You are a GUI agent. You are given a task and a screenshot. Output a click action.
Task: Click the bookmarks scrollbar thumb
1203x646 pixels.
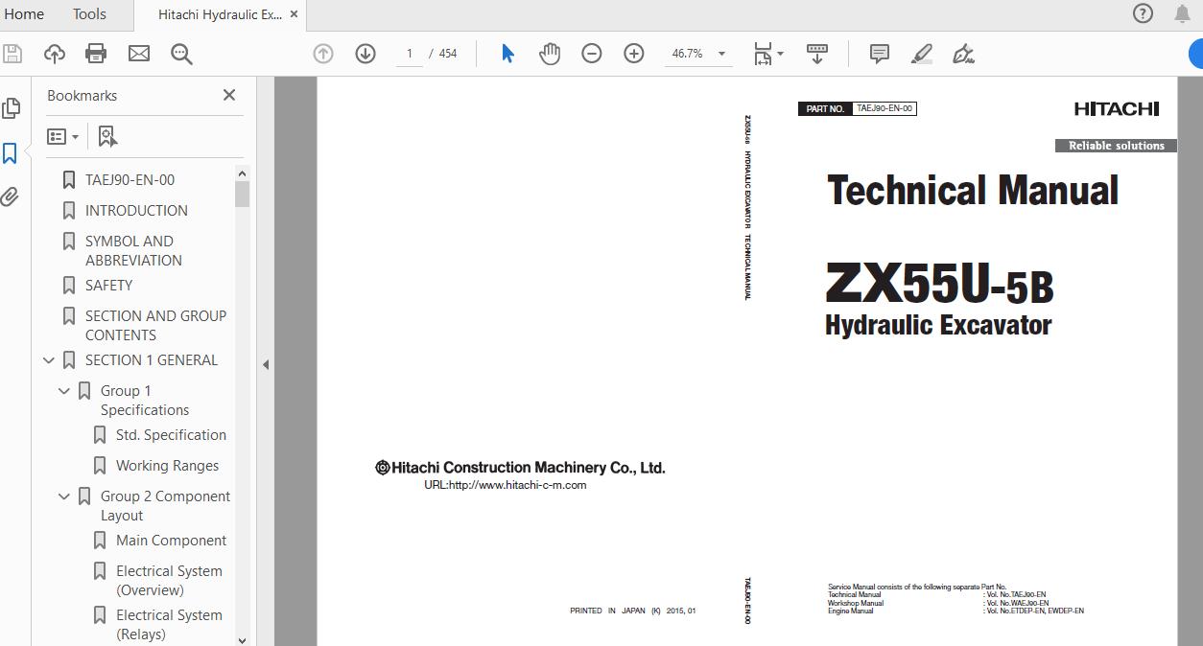242,194
